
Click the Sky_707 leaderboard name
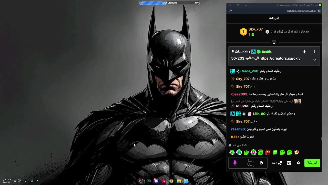[x=255, y=29]
